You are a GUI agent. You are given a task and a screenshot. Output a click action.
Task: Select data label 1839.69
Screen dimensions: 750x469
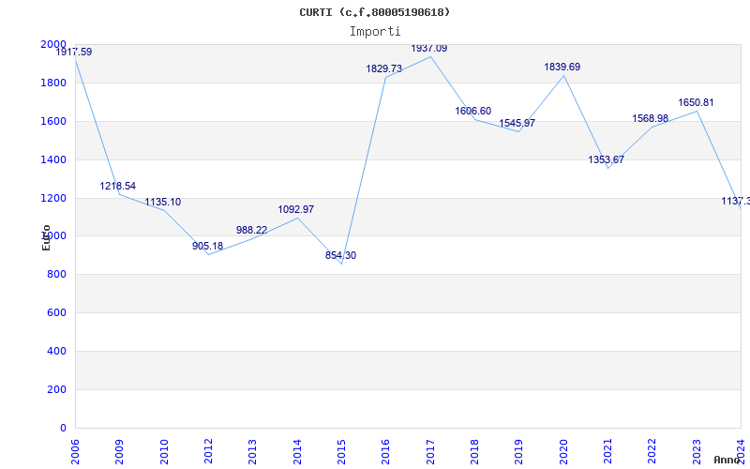562,68
